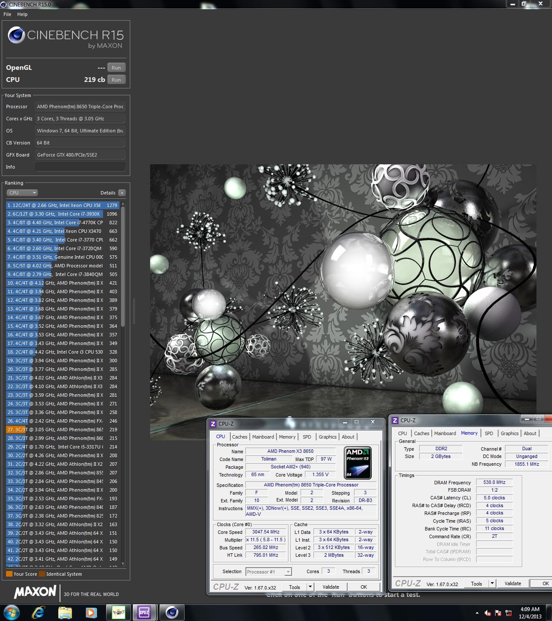Click the taskbar clock showing 4:09 AM
552x621 pixels.
(x=530, y=613)
